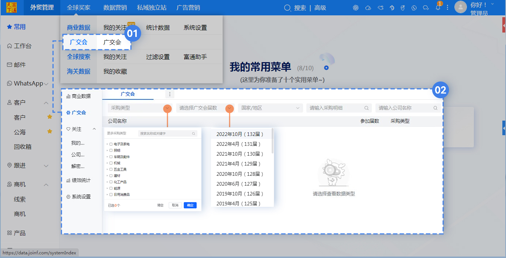Open the 国家/地区 dropdown

[270, 108]
